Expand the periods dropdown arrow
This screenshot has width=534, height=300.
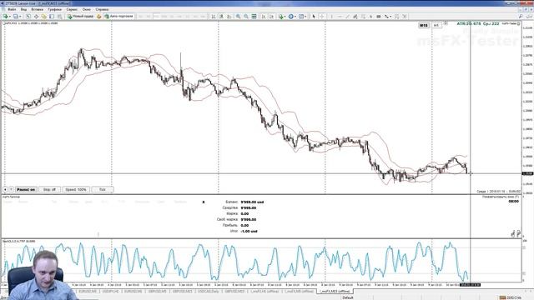[295, 17]
